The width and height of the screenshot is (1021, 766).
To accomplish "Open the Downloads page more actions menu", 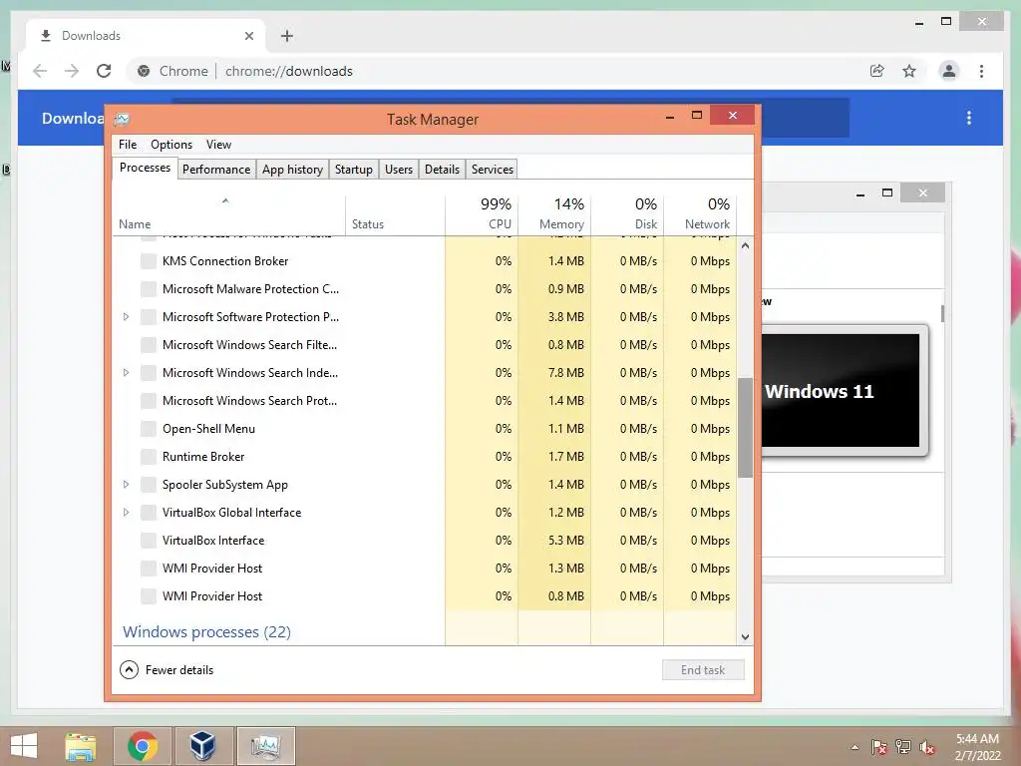I will 969,118.
